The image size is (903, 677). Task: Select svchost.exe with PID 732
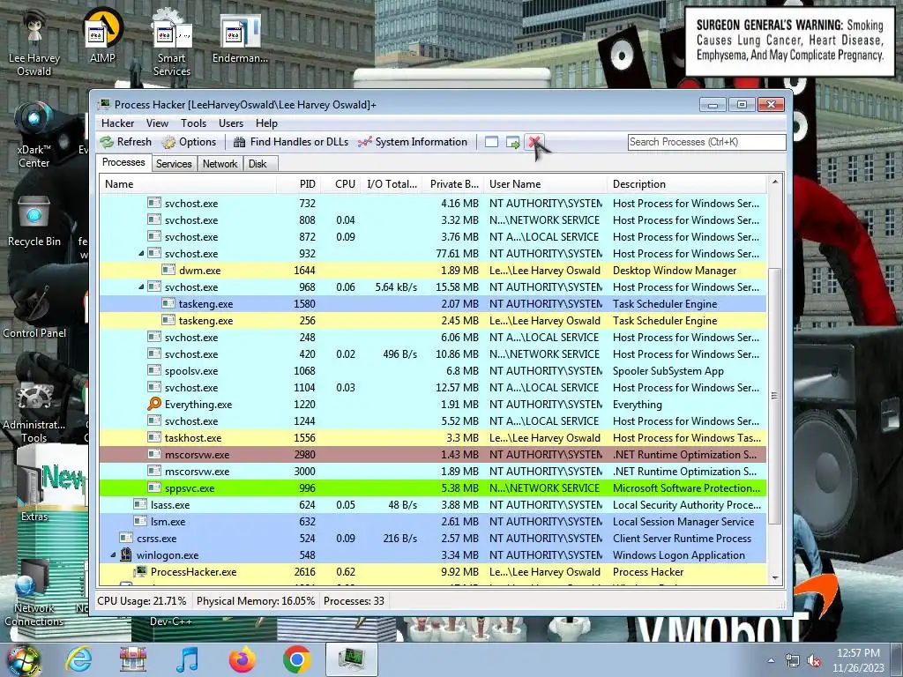tap(433, 204)
